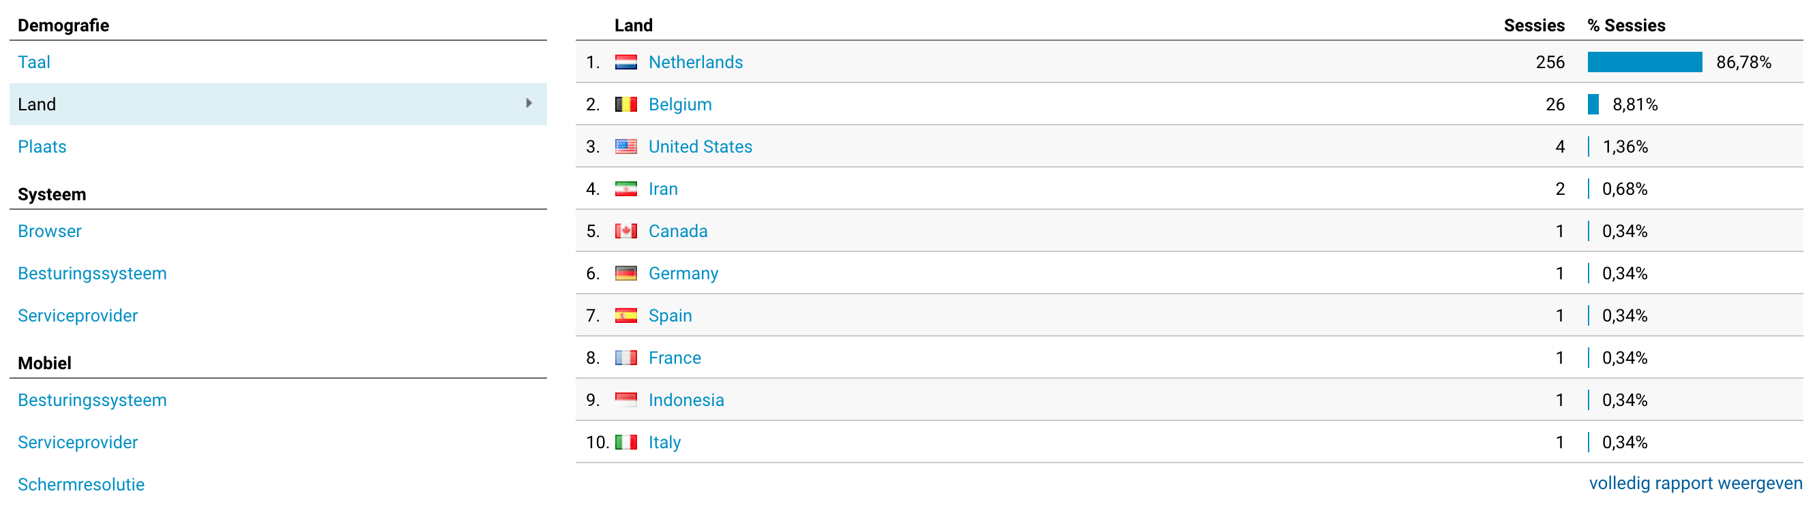Select the Plaats dimension

pyautogui.click(x=42, y=147)
